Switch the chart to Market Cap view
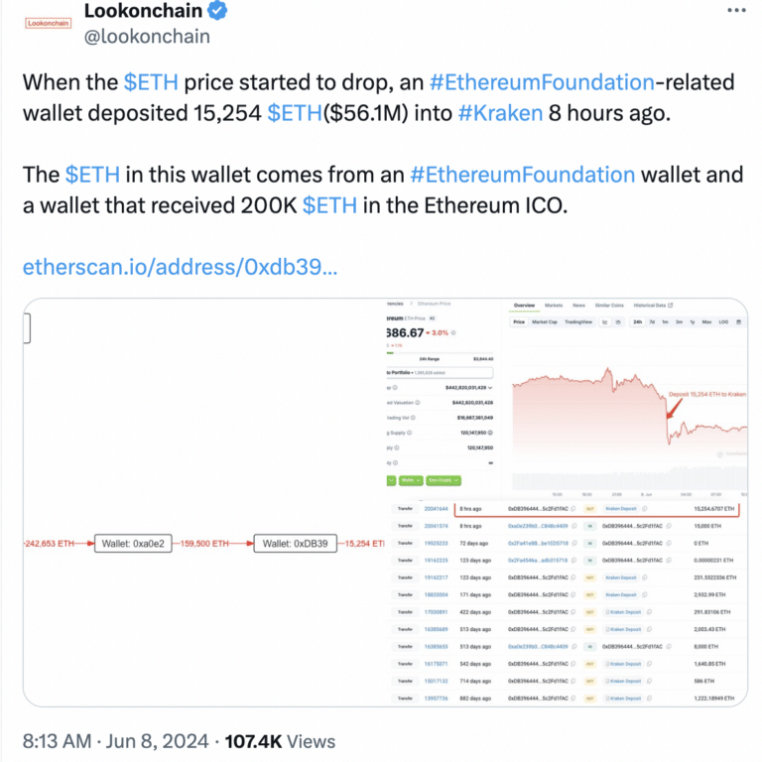This screenshot has width=762, height=762. point(545,321)
